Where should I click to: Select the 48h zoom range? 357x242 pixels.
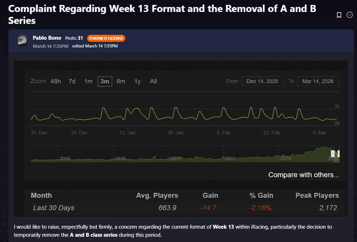(55, 81)
